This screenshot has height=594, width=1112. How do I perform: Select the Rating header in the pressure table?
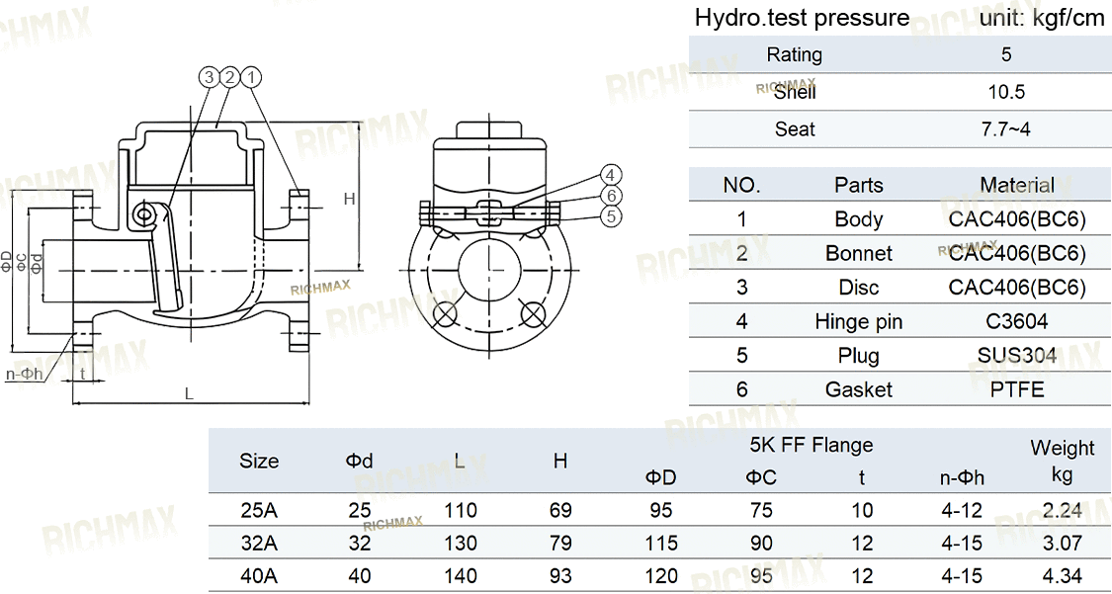click(x=794, y=54)
